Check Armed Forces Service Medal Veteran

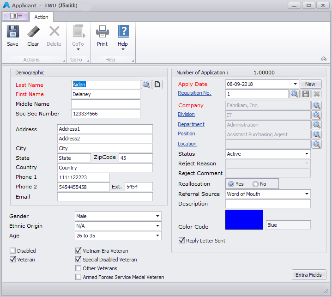click(x=78, y=277)
